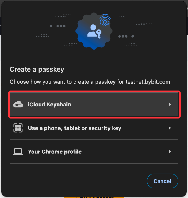
Task: Expand the iCloud Keychain arrow
Action: click(170, 105)
